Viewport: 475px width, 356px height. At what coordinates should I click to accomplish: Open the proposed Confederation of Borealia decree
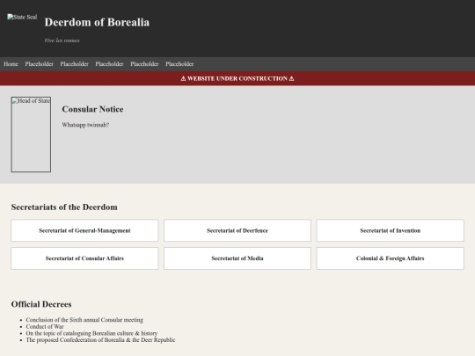coord(100,339)
